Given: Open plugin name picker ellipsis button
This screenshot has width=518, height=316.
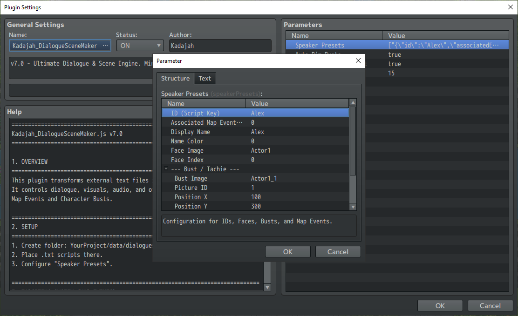Looking at the screenshot, I should pos(105,46).
